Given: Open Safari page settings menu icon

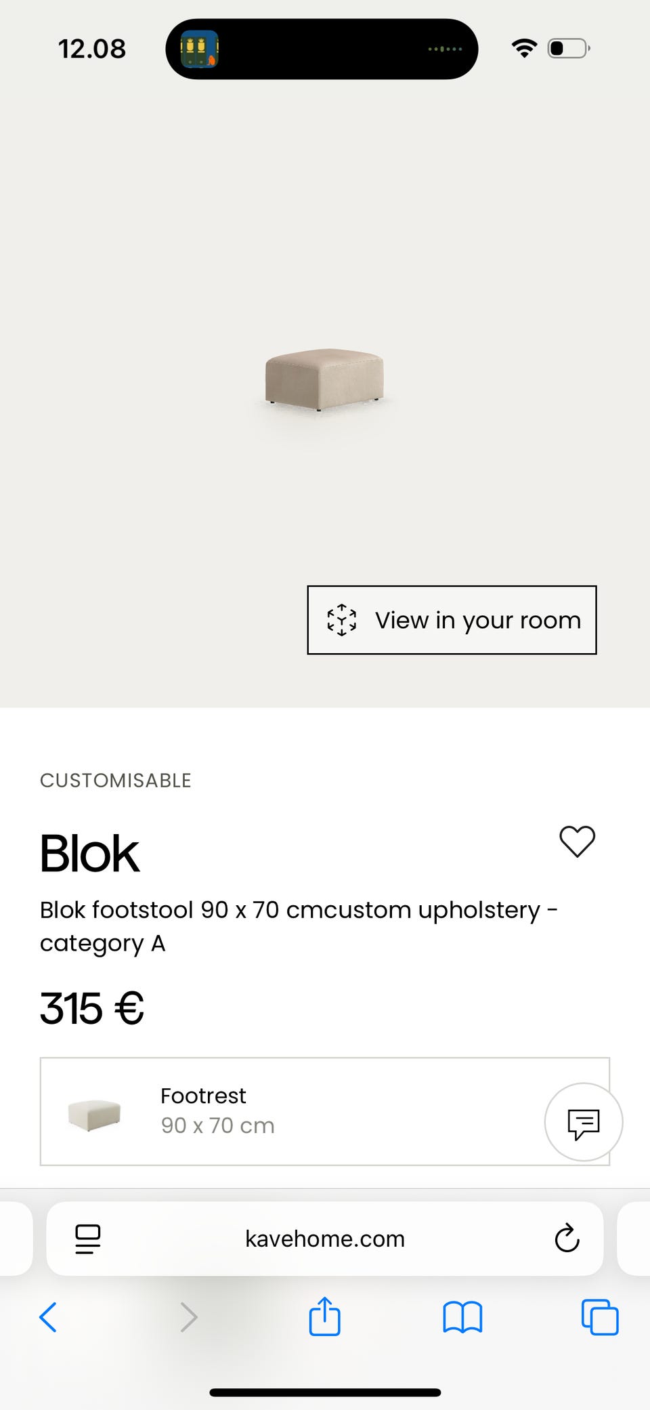Looking at the screenshot, I should (88, 1239).
